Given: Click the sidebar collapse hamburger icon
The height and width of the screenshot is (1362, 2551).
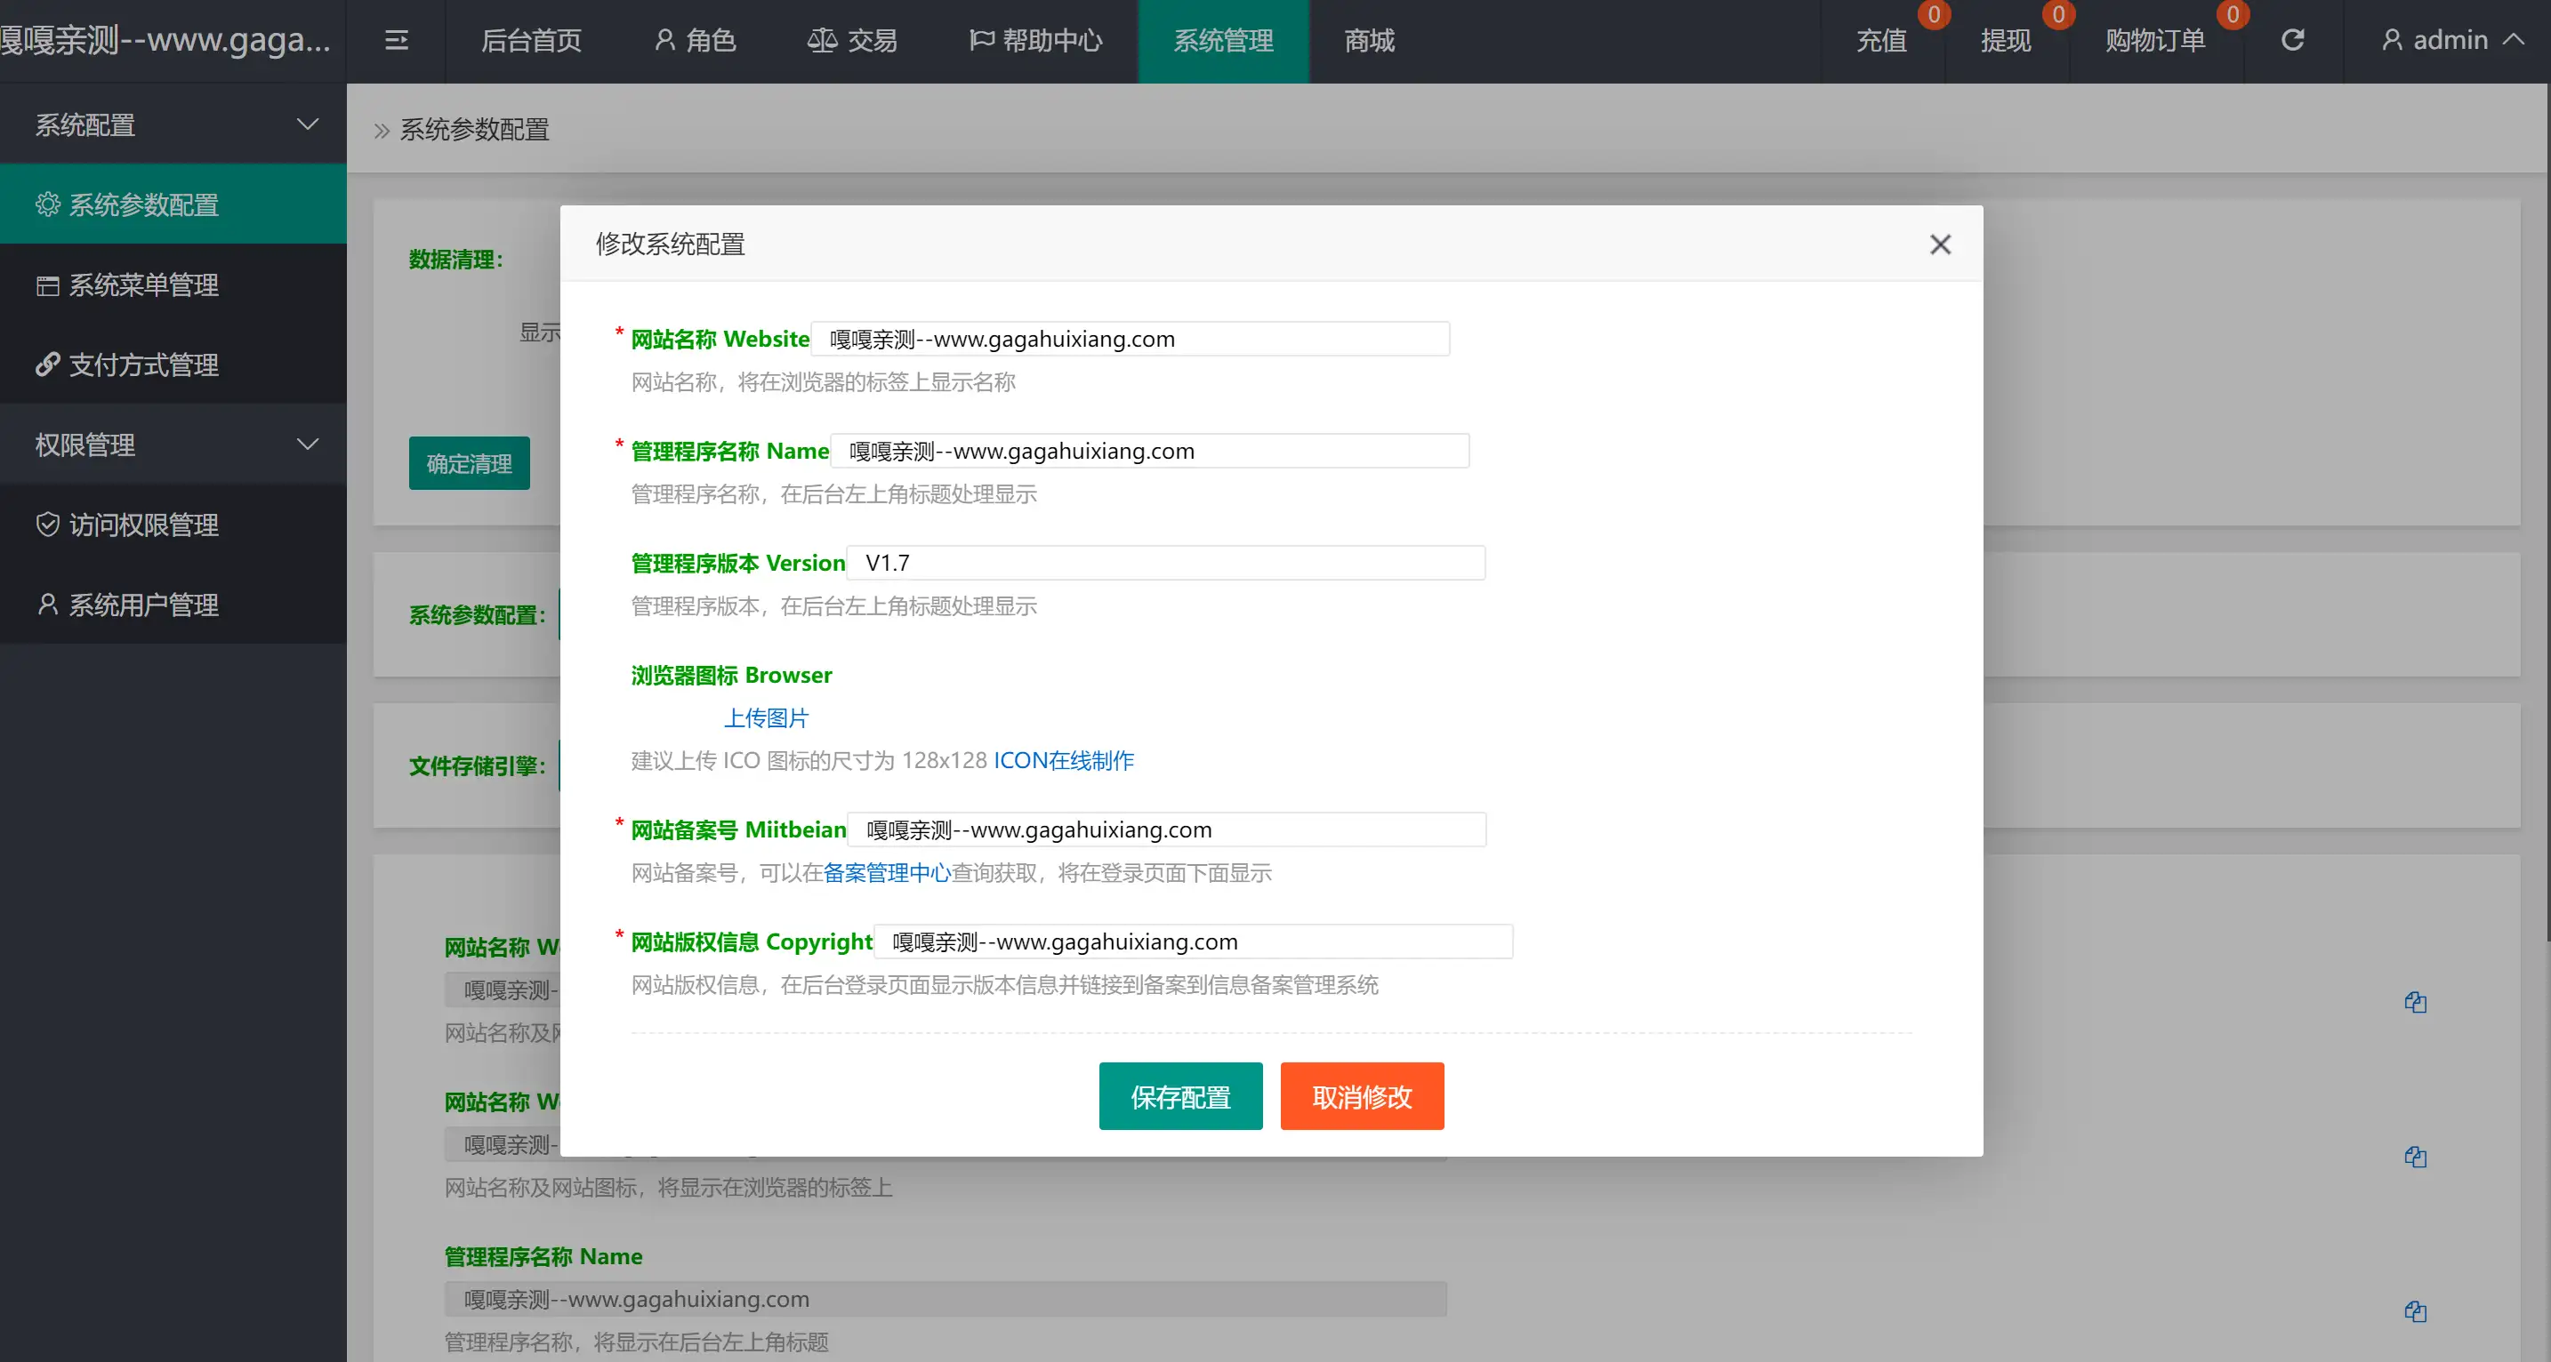Looking at the screenshot, I should [x=396, y=41].
